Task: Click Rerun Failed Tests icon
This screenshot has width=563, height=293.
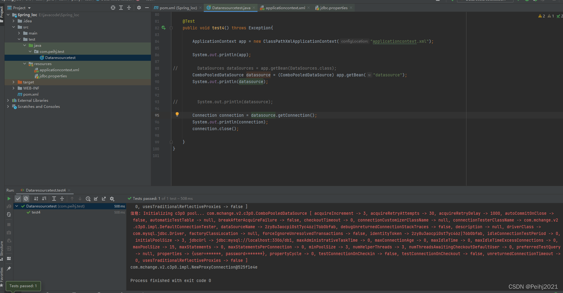Action: click(x=9, y=207)
